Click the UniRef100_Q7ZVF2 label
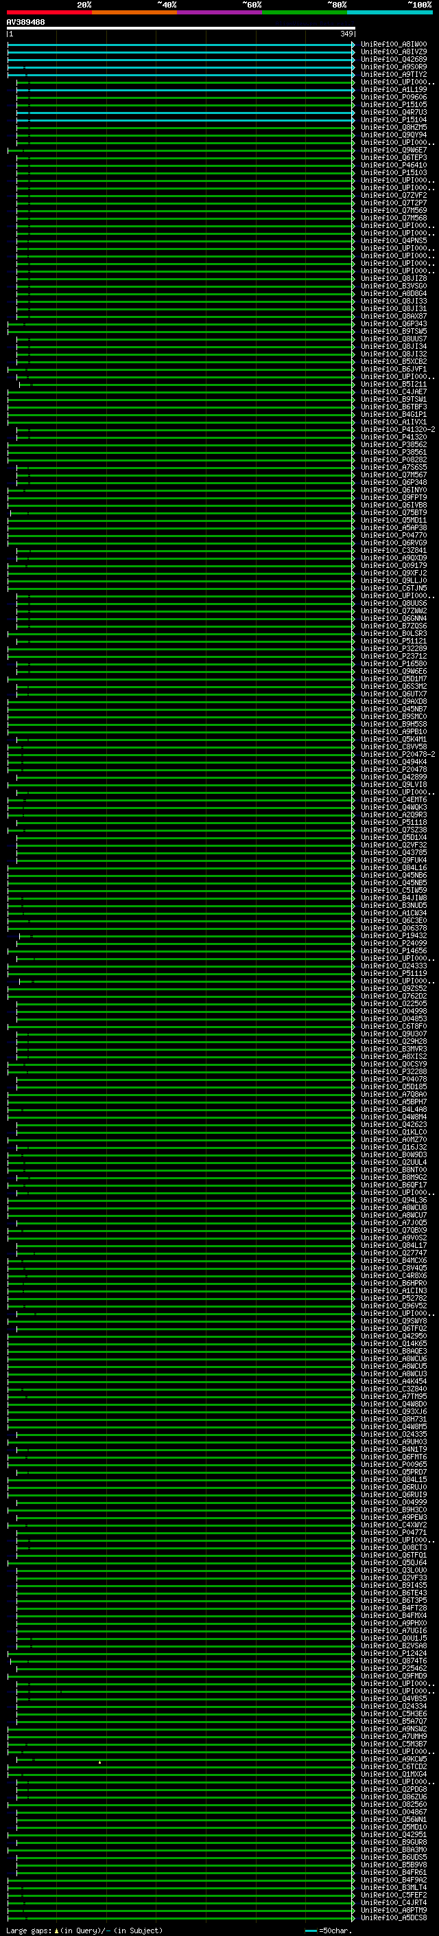The width and height of the screenshot is (439, 1936). pyautogui.click(x=393, y=196)
